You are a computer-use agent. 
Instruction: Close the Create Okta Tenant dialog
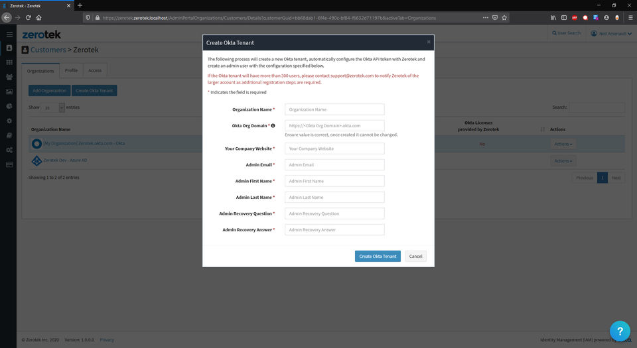click(428, 42)
